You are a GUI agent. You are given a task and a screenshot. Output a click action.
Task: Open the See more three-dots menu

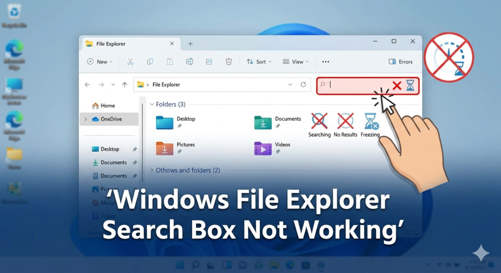tap(325, 62)
